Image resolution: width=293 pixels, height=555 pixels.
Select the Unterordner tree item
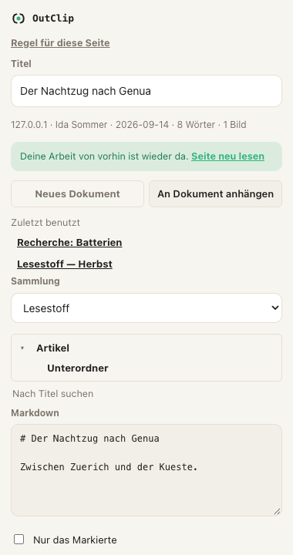click(x=78, y=368)
